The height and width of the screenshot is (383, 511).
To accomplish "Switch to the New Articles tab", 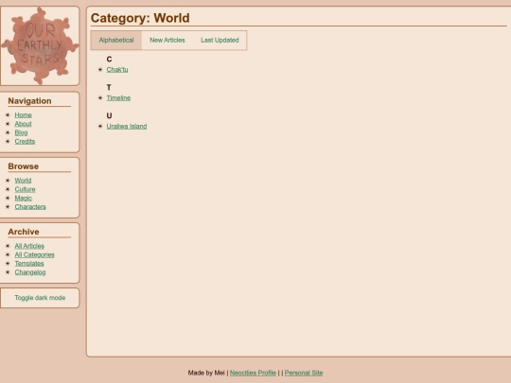I will coord(167,41).
